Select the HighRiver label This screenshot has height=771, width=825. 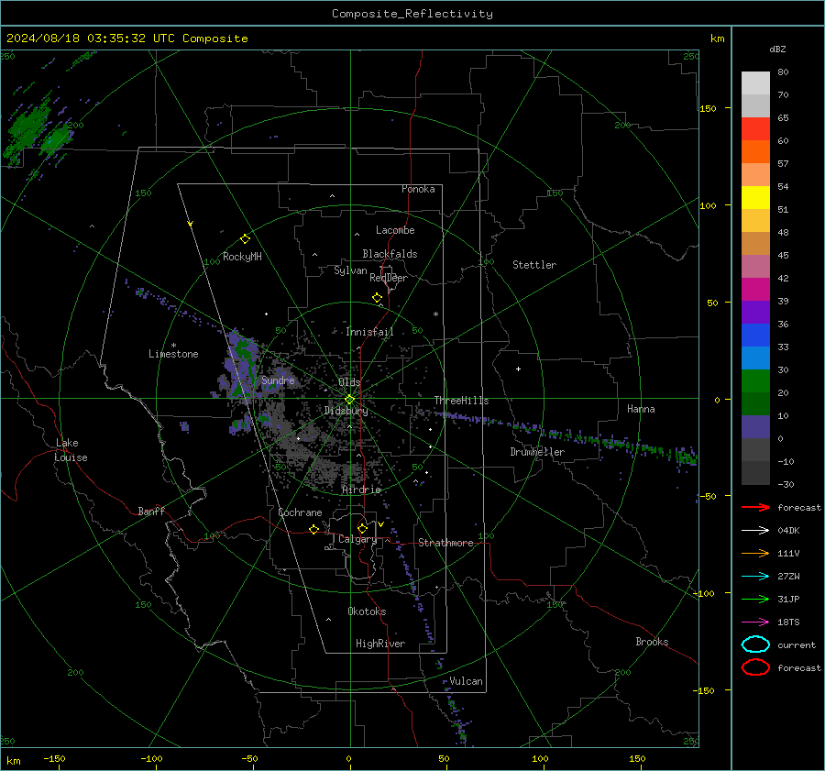[380, 644]
